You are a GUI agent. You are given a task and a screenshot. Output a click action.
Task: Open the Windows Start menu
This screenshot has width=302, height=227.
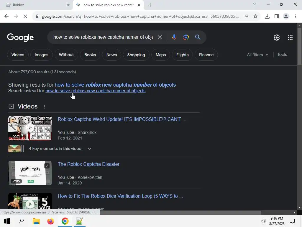[7, 221]
